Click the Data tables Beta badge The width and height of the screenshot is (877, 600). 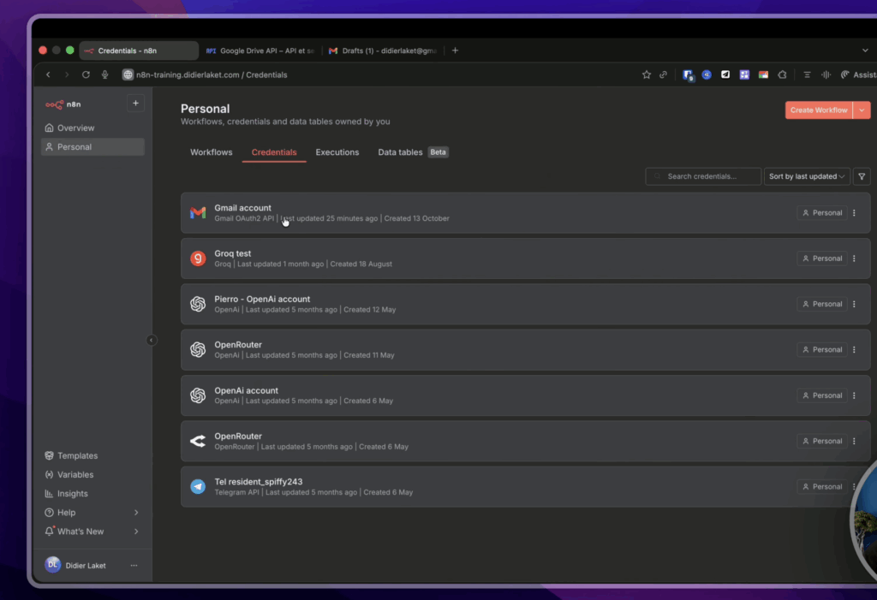pos(438,151)
